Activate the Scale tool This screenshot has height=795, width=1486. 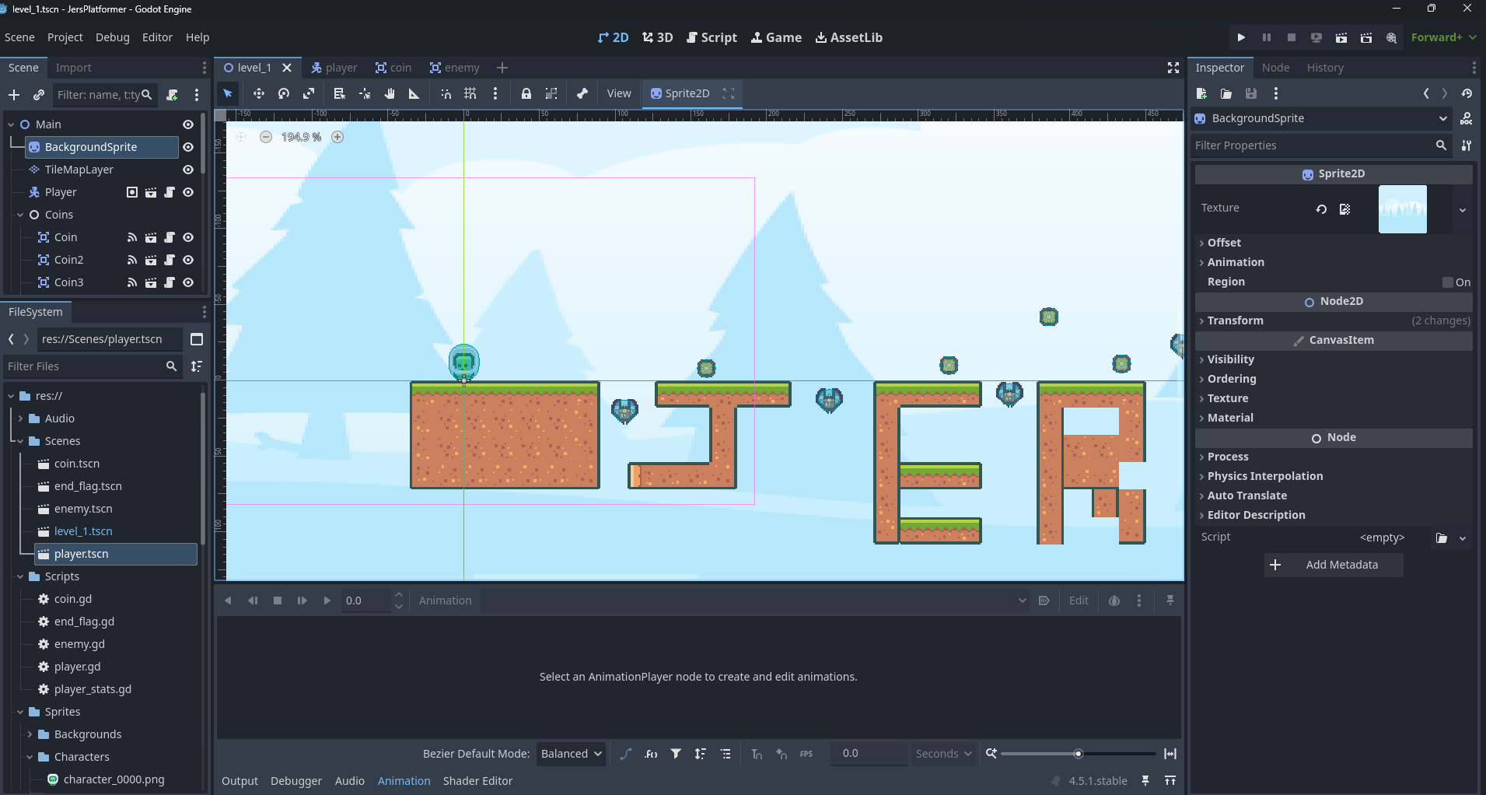click(x=309, y=93)
